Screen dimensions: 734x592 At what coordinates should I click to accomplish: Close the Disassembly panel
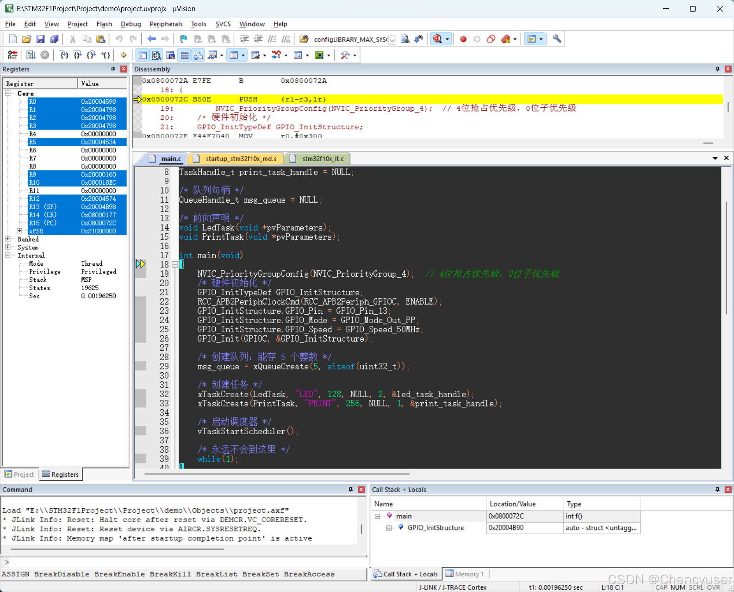click(x=728, y=69)
